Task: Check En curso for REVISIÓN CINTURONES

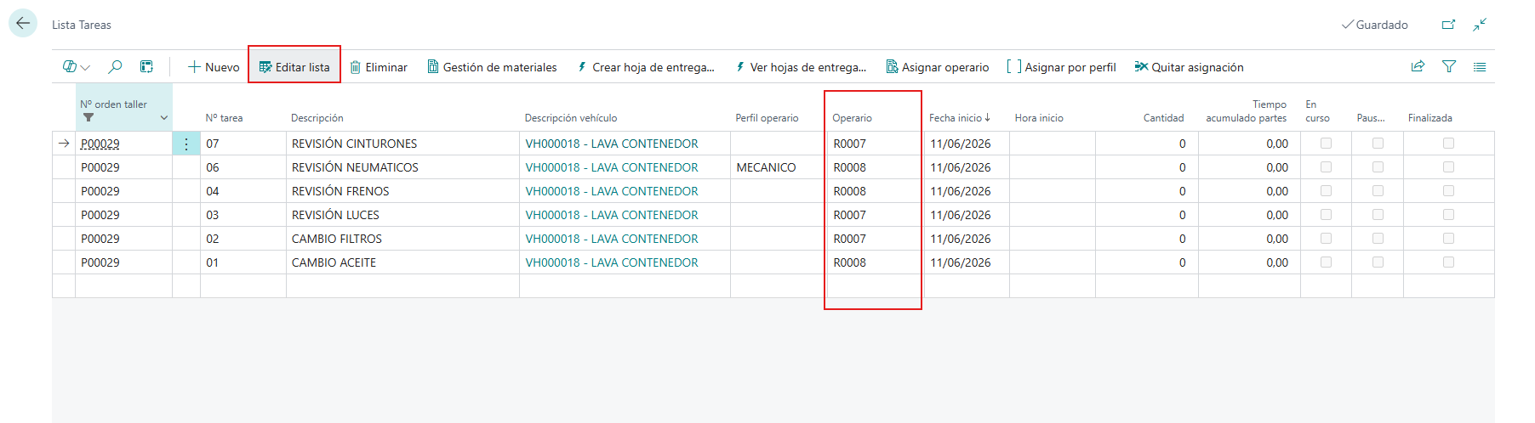Action: click(1326, 144)
